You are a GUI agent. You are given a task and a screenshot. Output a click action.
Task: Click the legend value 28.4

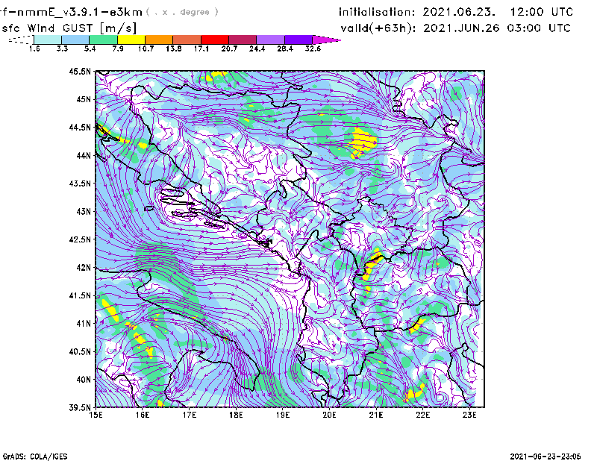click(285, 48)
